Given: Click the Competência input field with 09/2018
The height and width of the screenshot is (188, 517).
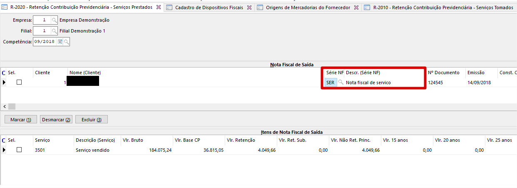Looking at the screenshot, I should [x=45, y=42].
